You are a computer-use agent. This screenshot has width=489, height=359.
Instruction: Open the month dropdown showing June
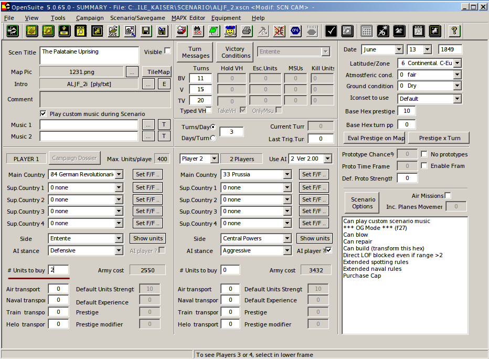point(399,49)
